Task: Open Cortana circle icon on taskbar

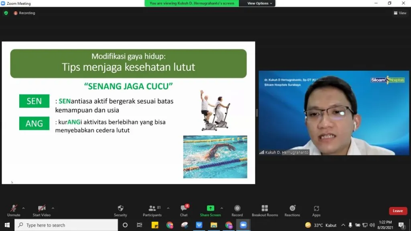Action: point(125,225)
